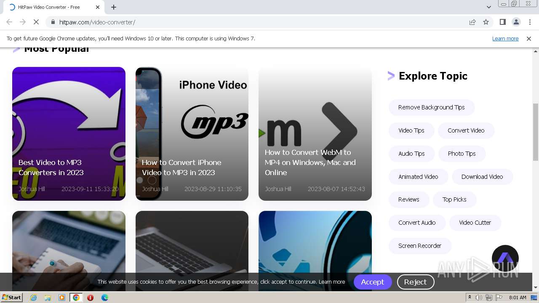The image size is (539, 303).
Task: Open Learn more about Chrome updates
Action: click(505, 38)
